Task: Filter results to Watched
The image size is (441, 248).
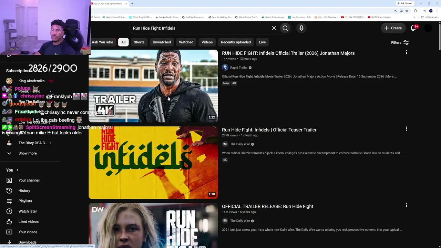Action: (x=186, y=42)
